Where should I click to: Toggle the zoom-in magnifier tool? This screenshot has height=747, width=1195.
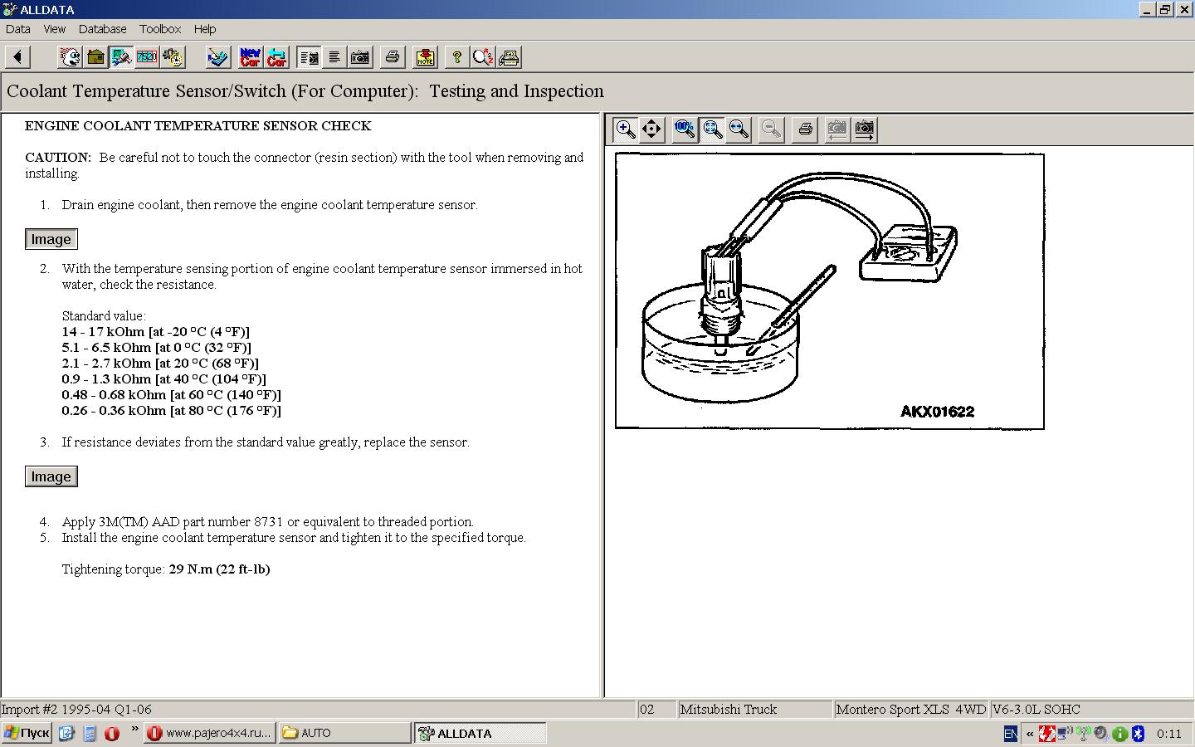pyautogui.click(x=626, y=129)
